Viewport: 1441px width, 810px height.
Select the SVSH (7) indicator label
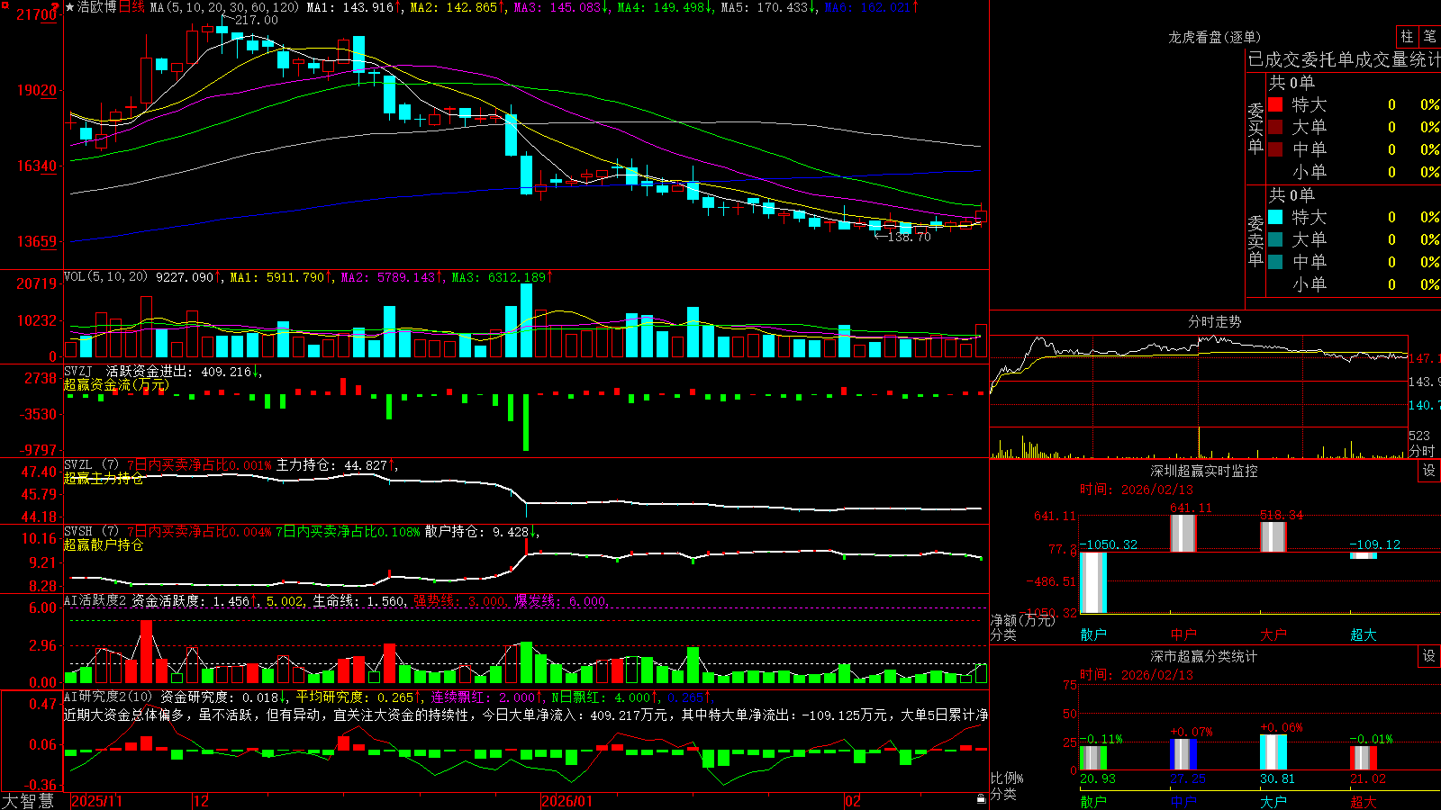(x=91, y=532)
